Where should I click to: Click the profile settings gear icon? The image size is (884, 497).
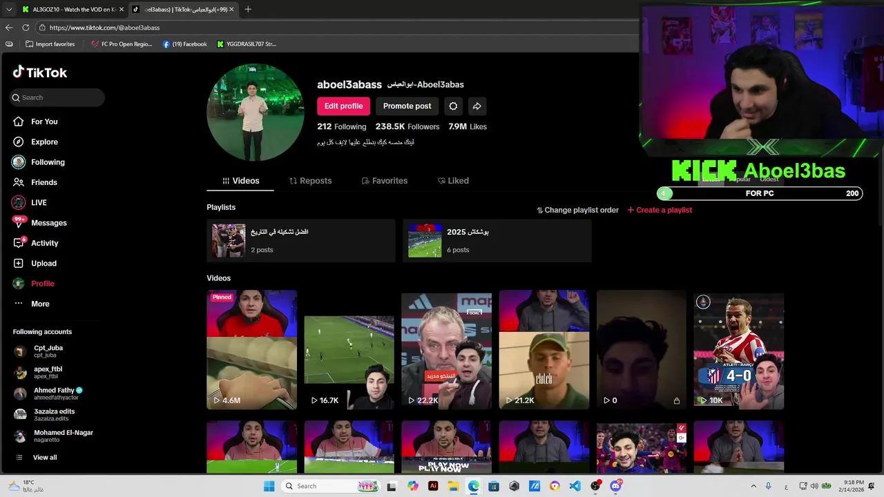[x=453, y=106]
